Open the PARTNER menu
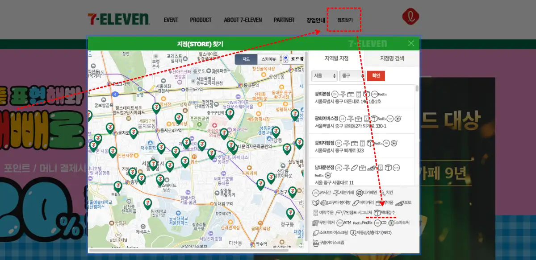 [x=284, y=20]
